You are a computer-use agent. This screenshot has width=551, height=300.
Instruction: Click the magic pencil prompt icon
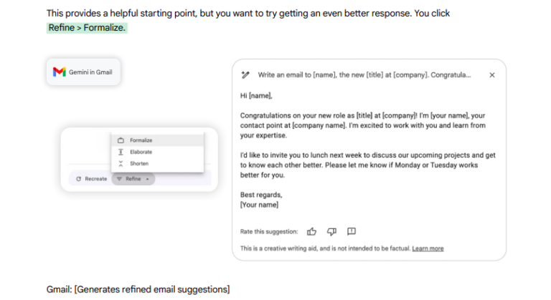tap(245, 74)
